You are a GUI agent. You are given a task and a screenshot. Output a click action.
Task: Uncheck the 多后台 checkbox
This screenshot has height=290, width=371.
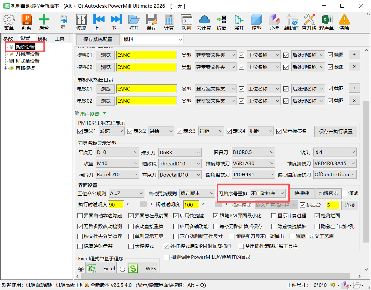click(302, 205)
